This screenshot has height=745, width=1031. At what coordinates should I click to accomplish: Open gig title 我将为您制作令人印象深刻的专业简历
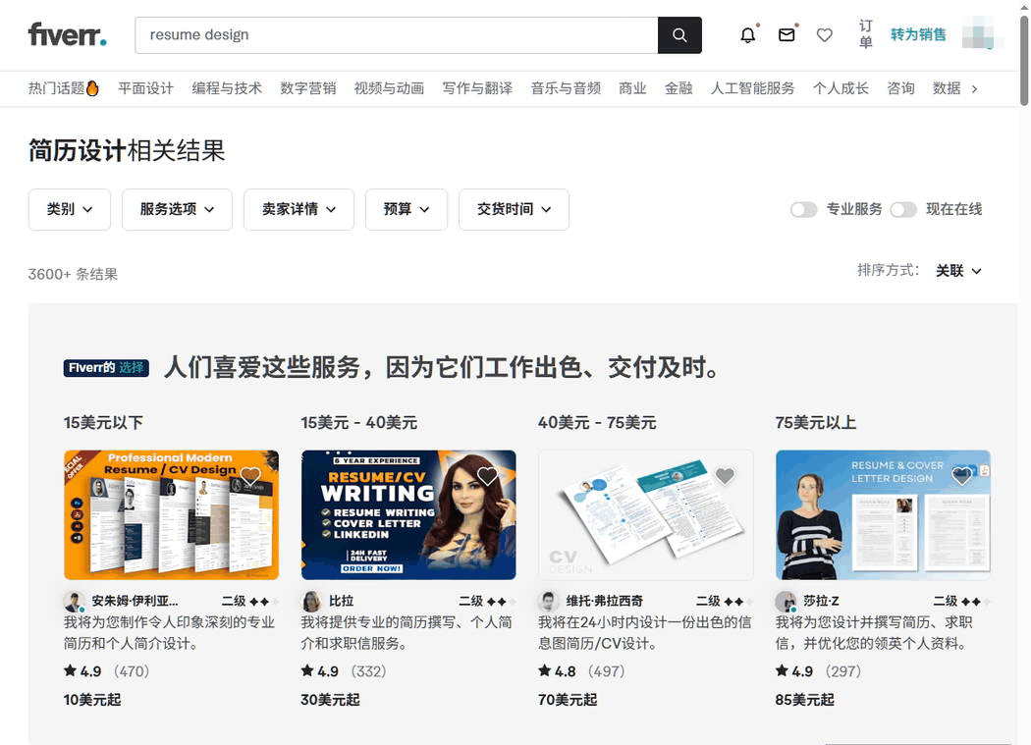click(x=170, y=632)
